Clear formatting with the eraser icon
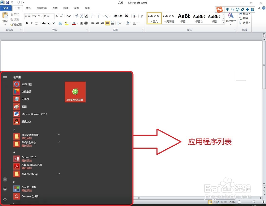The width and height of the screenshot is (266, 206). click(77, 16)
